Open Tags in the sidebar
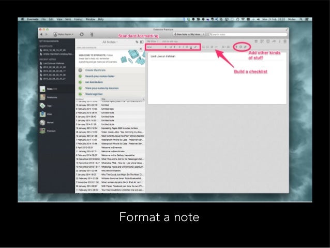Image resolution: width=330 pixels, height=248 pixels. [x=56, y=106]
